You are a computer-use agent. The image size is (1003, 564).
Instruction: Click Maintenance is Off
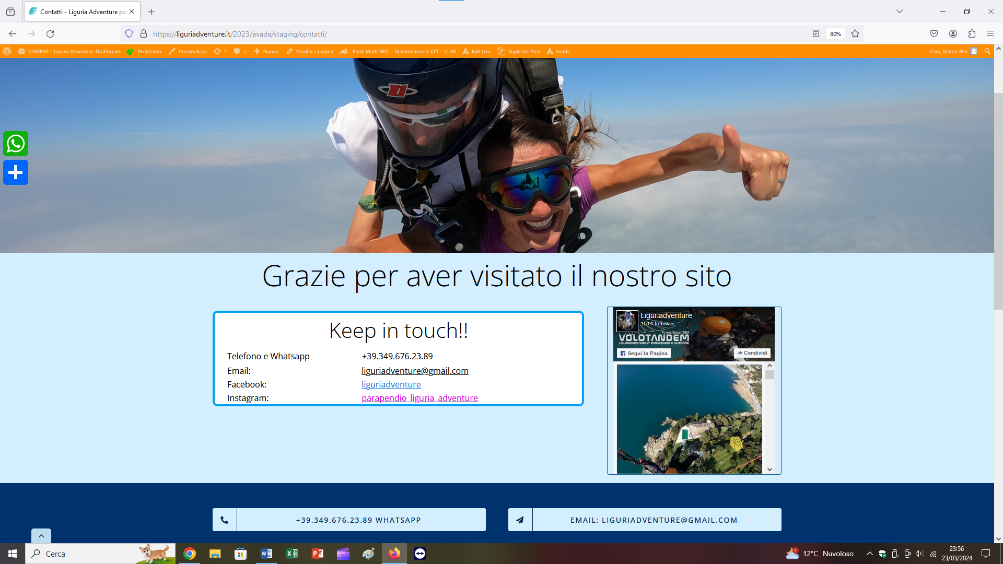tap(416, 51)
